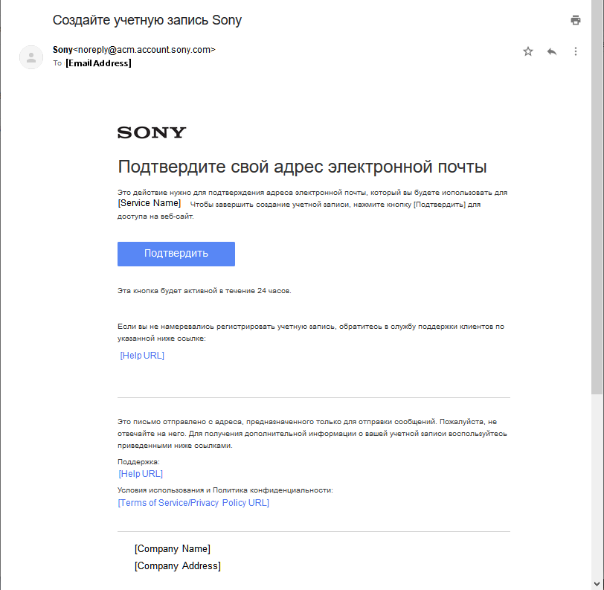Open the support [Help URL] link
604x590 pixels.
tap(140, 474)
